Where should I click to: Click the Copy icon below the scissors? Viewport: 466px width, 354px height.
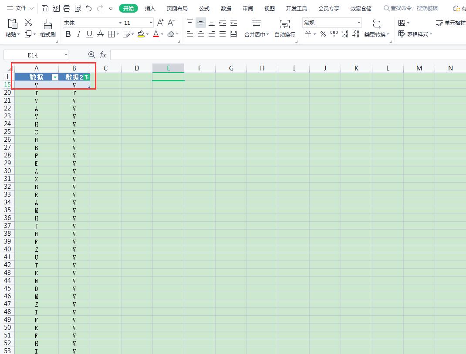(28, 34)
